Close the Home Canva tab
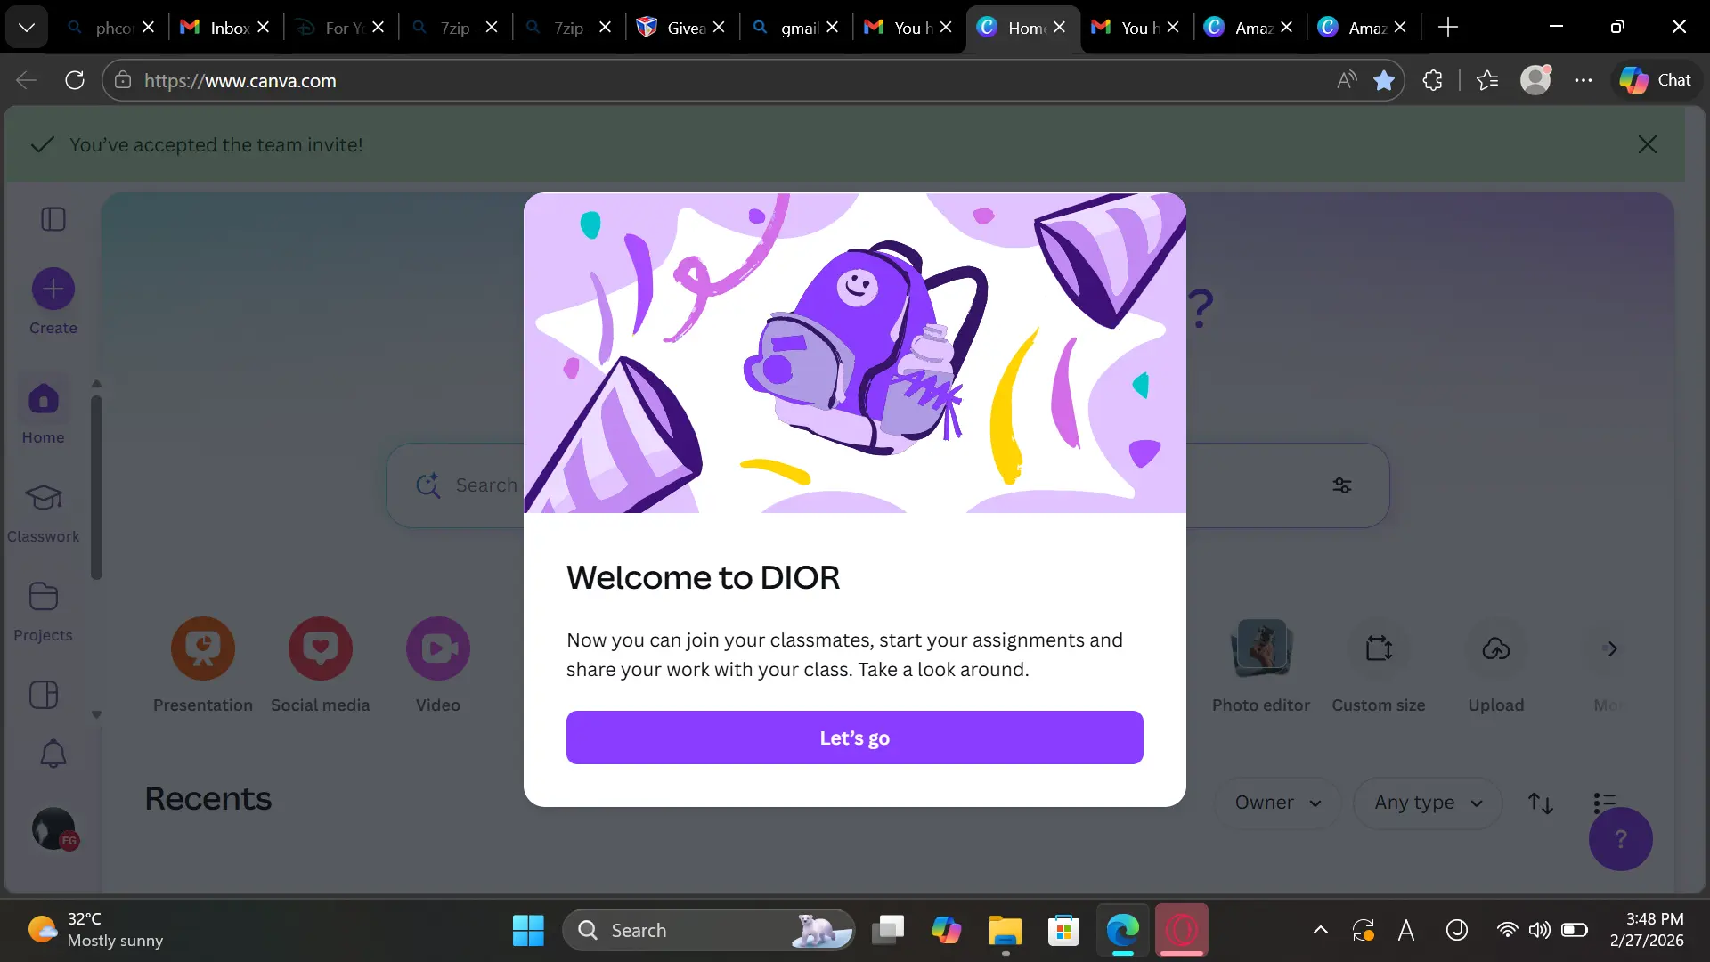This screenshot has height=962, width=1710. pyautogui.click(x=1059, y=28)
